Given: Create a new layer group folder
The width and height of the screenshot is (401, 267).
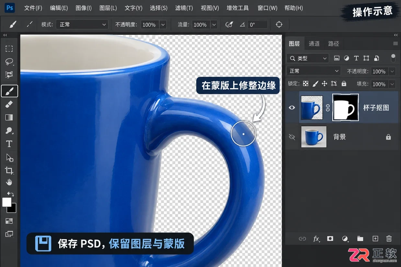Looking at the screenshot, I should tap(360, 239).
